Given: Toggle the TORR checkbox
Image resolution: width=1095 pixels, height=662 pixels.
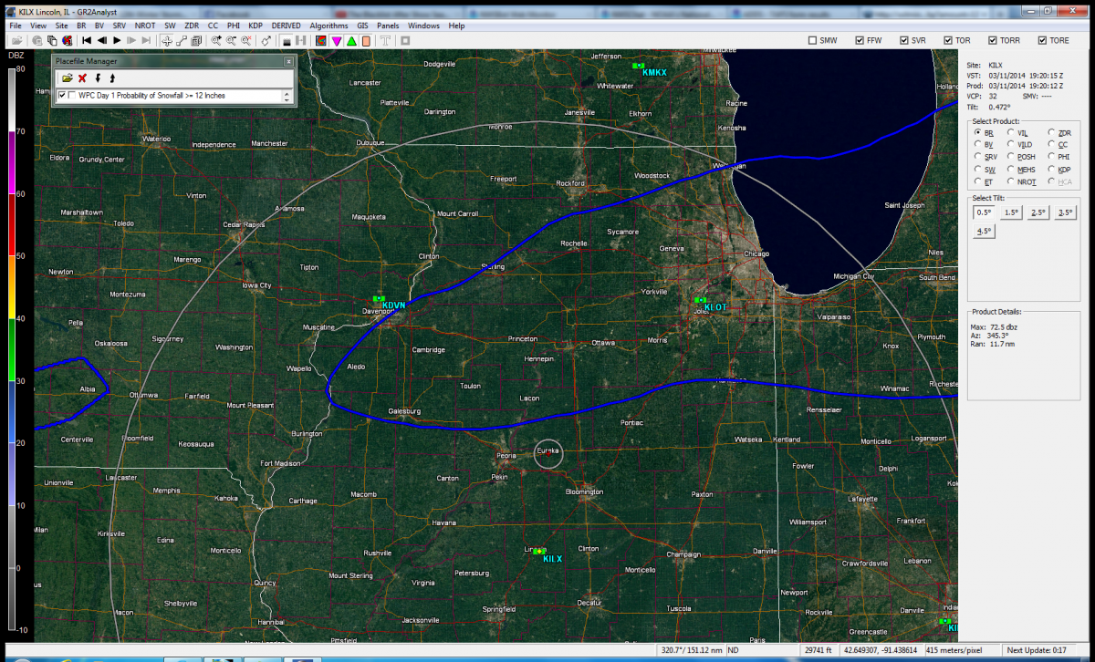Looking at the screenshot, I should 991,40.
